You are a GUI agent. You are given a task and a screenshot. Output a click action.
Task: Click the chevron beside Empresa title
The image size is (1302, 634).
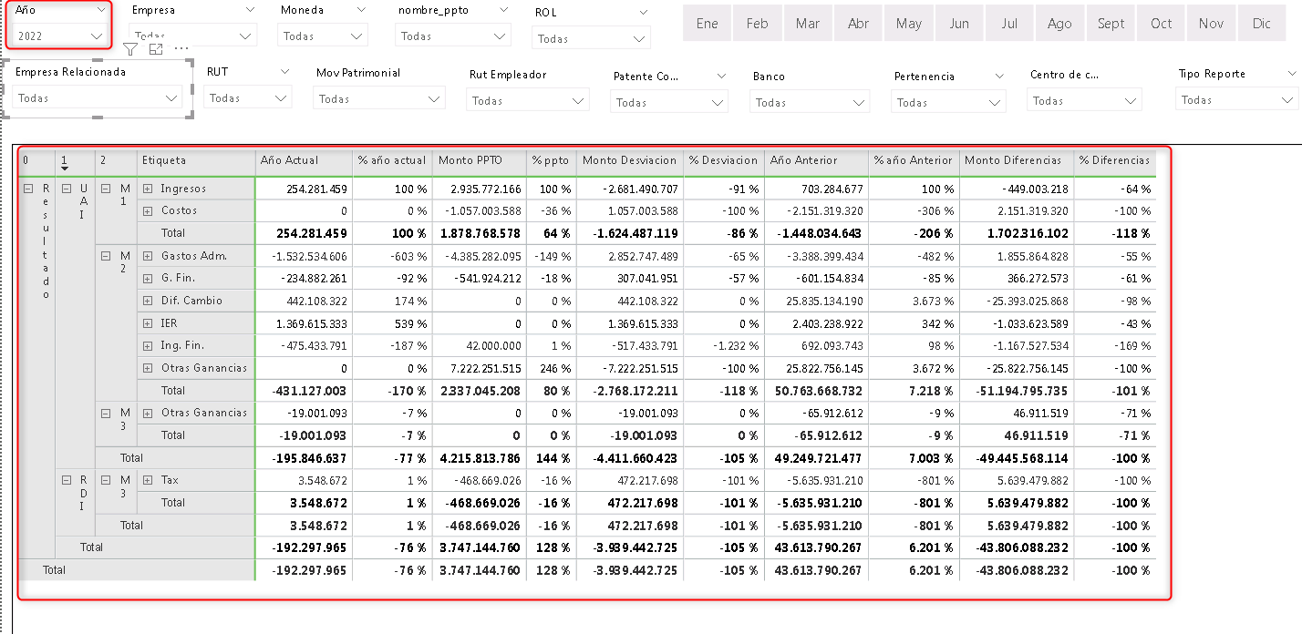tap(251, 10)
